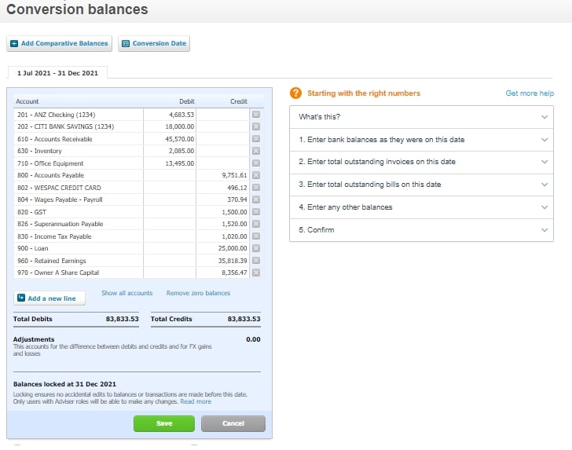572x450 pixels.
Task: Remove Owner A Share Capital row X icon
Action: [x=255, y=273]
